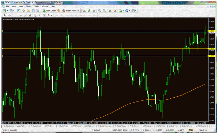
Task: Select the arrow Cursor tool
Action: click(5, 15)
